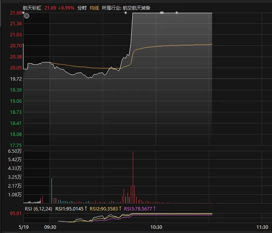Toggle the 均线 average line label

pyautogui.click(x=94, y=8)
